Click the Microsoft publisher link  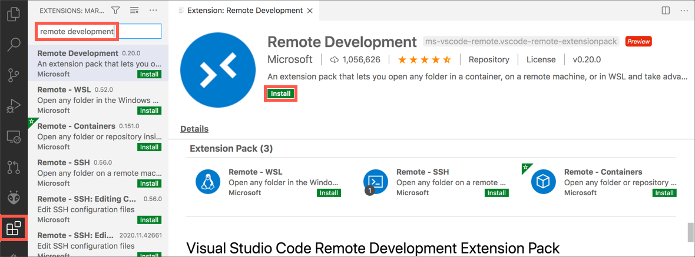(x=290, y=59)
